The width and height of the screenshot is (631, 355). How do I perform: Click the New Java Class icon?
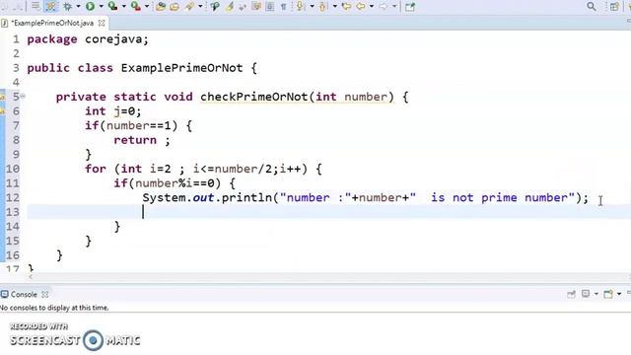click(x=175, y=7)
